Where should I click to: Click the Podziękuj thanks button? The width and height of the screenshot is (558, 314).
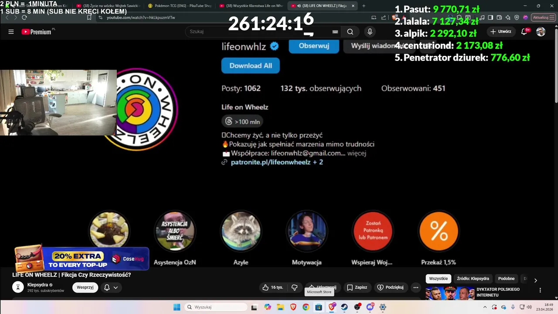point(391,287)
